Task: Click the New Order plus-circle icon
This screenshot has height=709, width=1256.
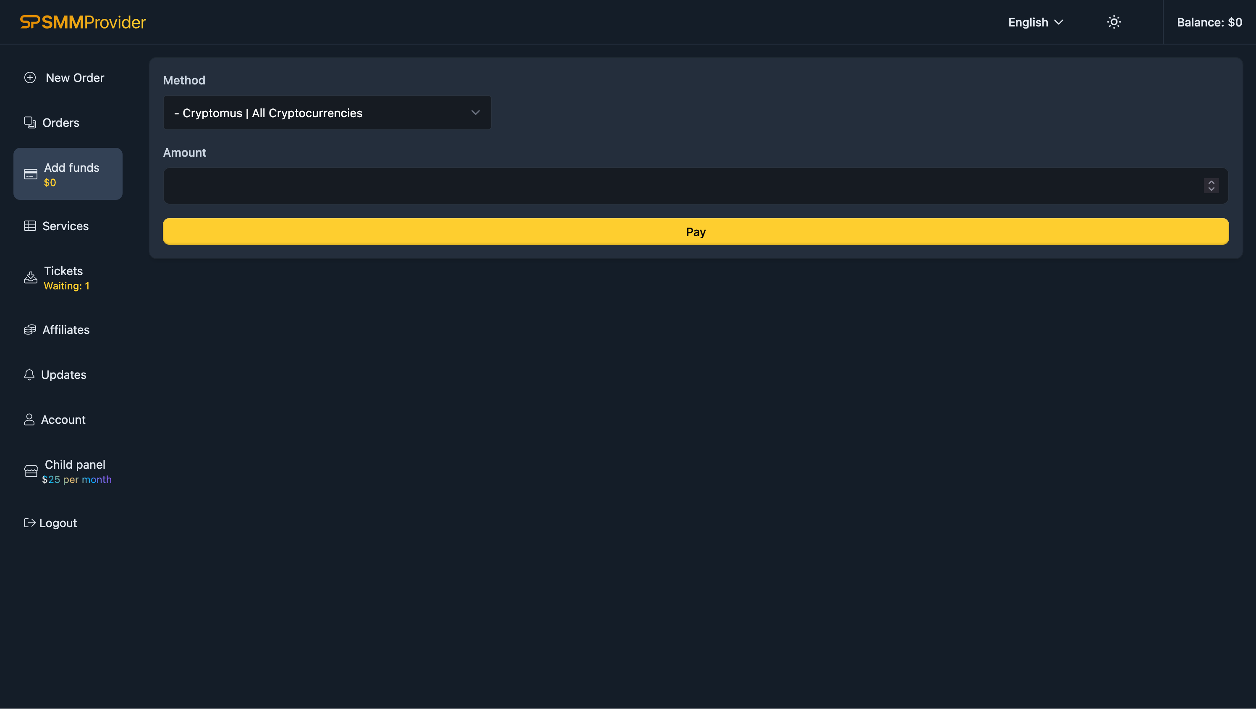Action: (30, 78)
